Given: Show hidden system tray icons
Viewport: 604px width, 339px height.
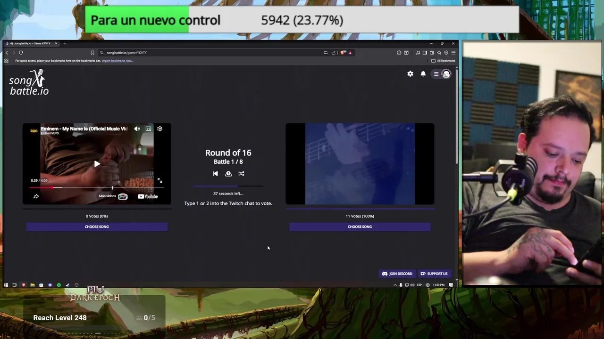Looking at the screenshot, I should click(x=395, y=285).
